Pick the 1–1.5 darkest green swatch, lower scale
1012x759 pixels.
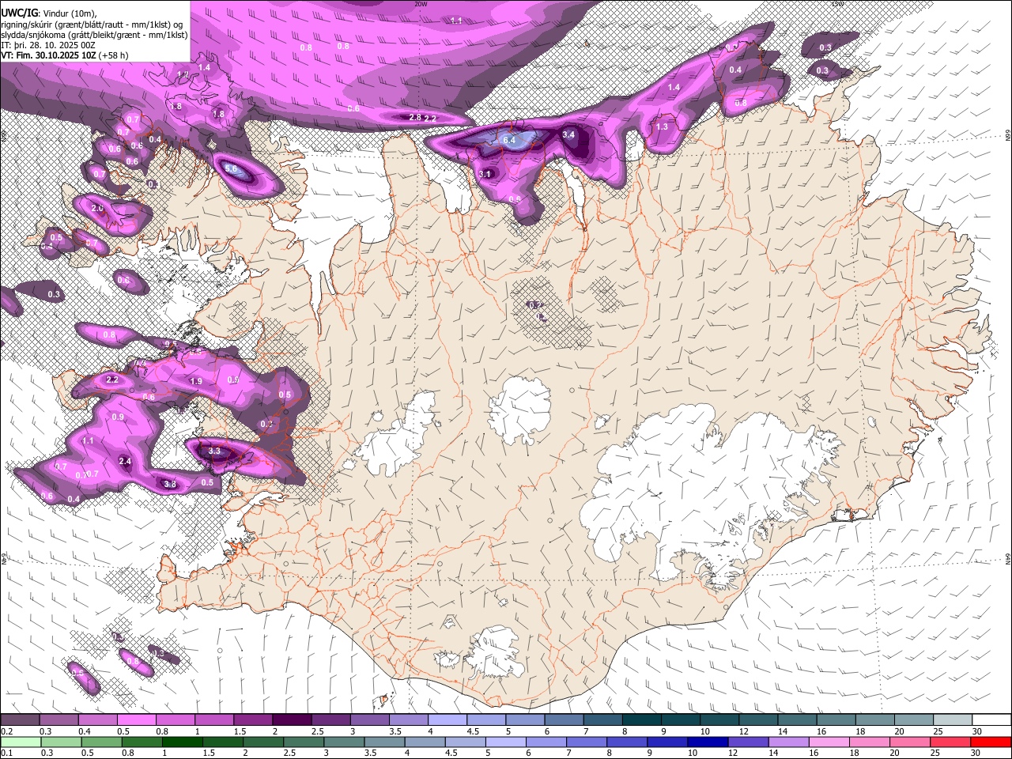[x=182, y=742]
